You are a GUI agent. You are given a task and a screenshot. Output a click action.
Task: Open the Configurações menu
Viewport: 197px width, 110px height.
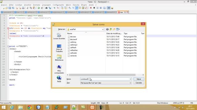(58, 5)
